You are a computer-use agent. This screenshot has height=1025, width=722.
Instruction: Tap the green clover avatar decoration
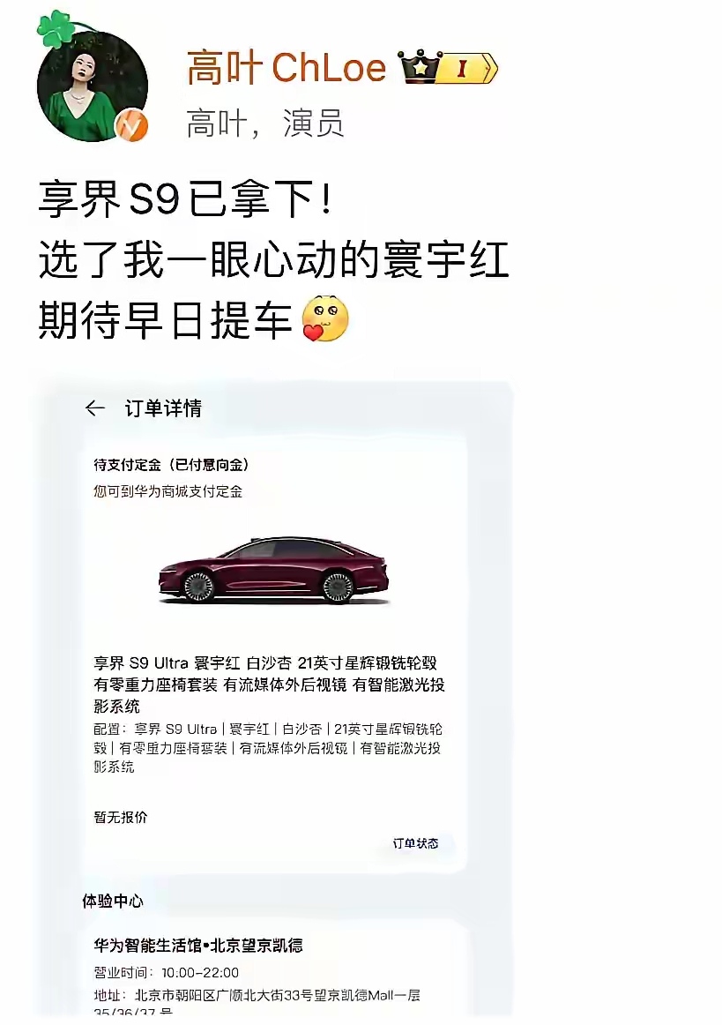[55, 29]
